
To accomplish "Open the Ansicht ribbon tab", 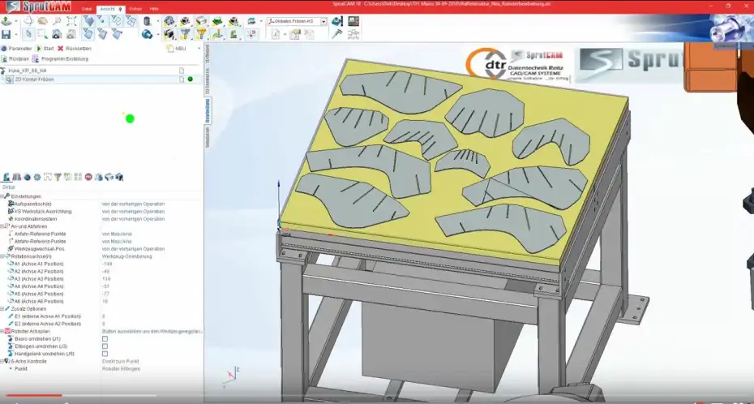I will (110, 9).
